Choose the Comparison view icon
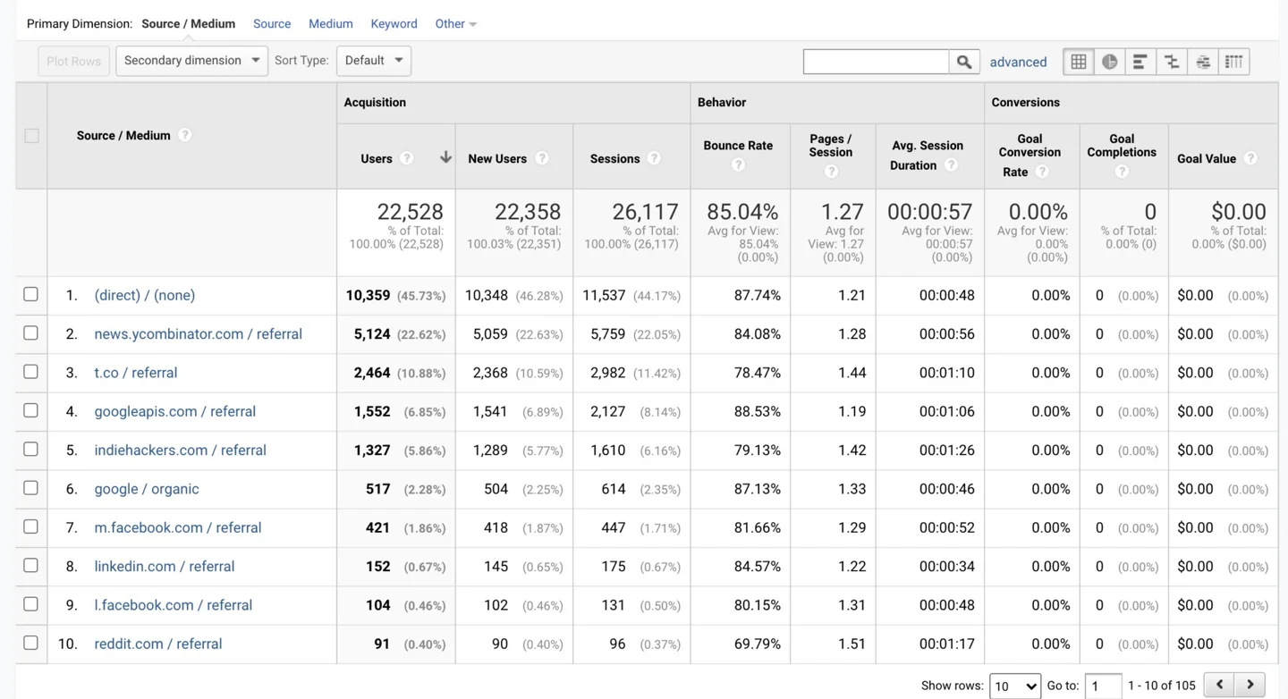This screenshot has height=699, width=1288. [1171, 62]
